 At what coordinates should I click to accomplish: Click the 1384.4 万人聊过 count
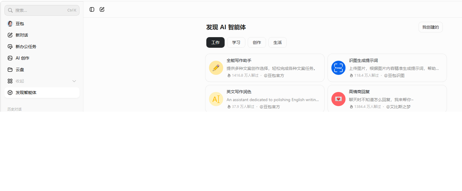tap(367, 107)
